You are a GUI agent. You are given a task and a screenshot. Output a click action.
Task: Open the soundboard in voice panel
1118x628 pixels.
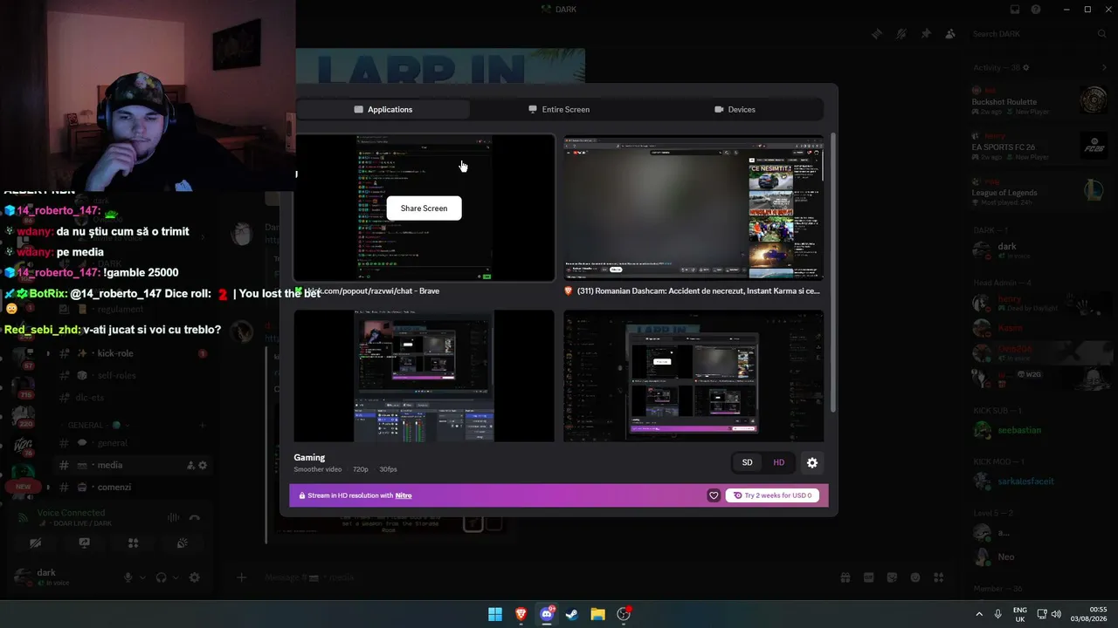pyautogui.click(x=182, y=543)
